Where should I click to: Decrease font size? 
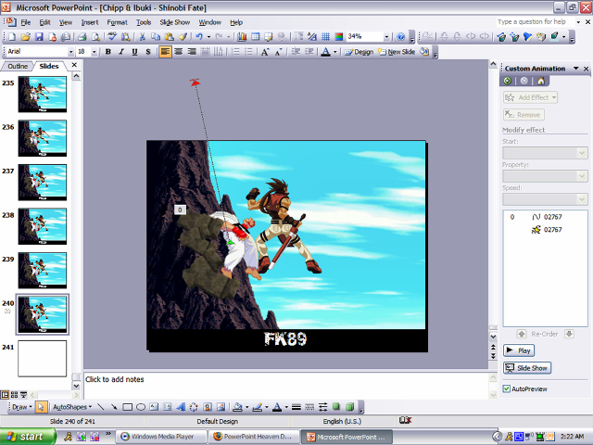(278, 52)
